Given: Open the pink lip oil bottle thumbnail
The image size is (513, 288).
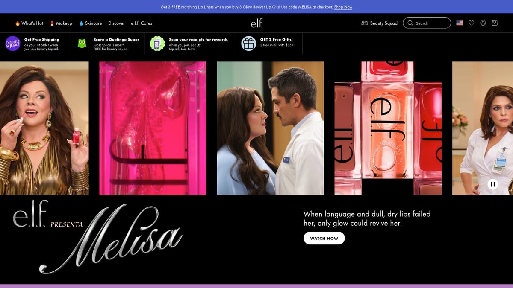Looking at the screenshot, I should click(153, 128).
